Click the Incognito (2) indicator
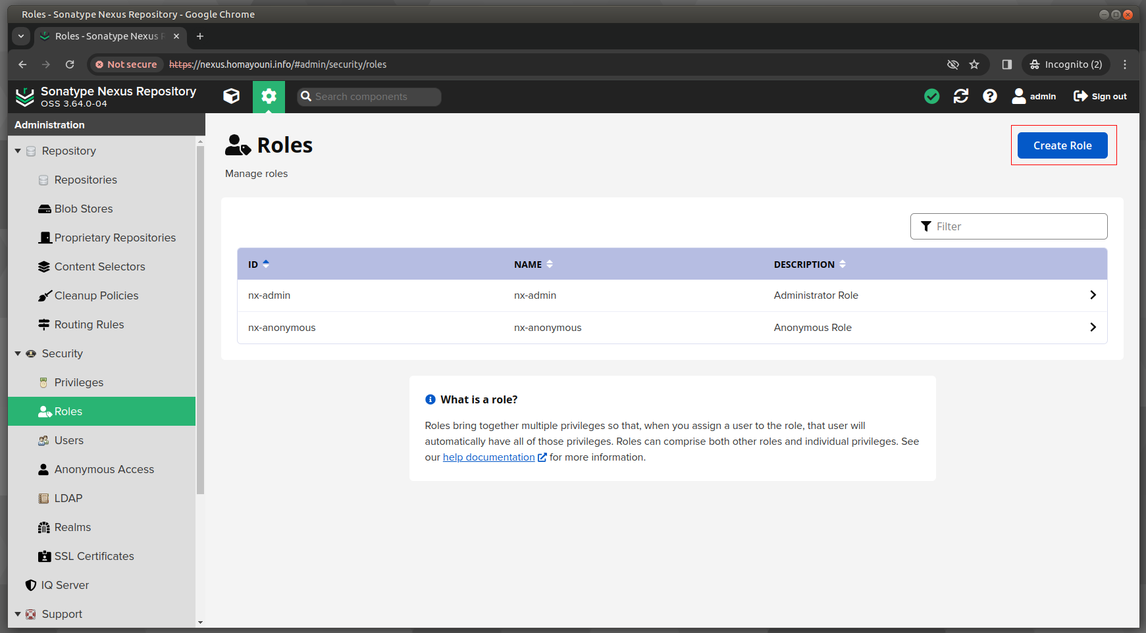Viewport: 1146px width, 633px height. (x=1066, y=64)
